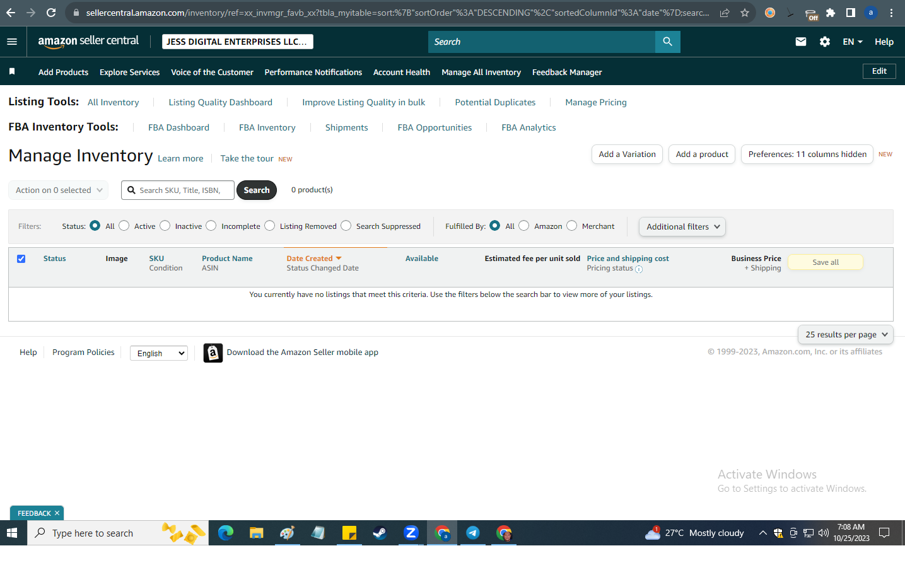Viewport: 905px width, 570px height.
Task: Open the Action on 0 selected dropdown
Action: coord(59,190)
